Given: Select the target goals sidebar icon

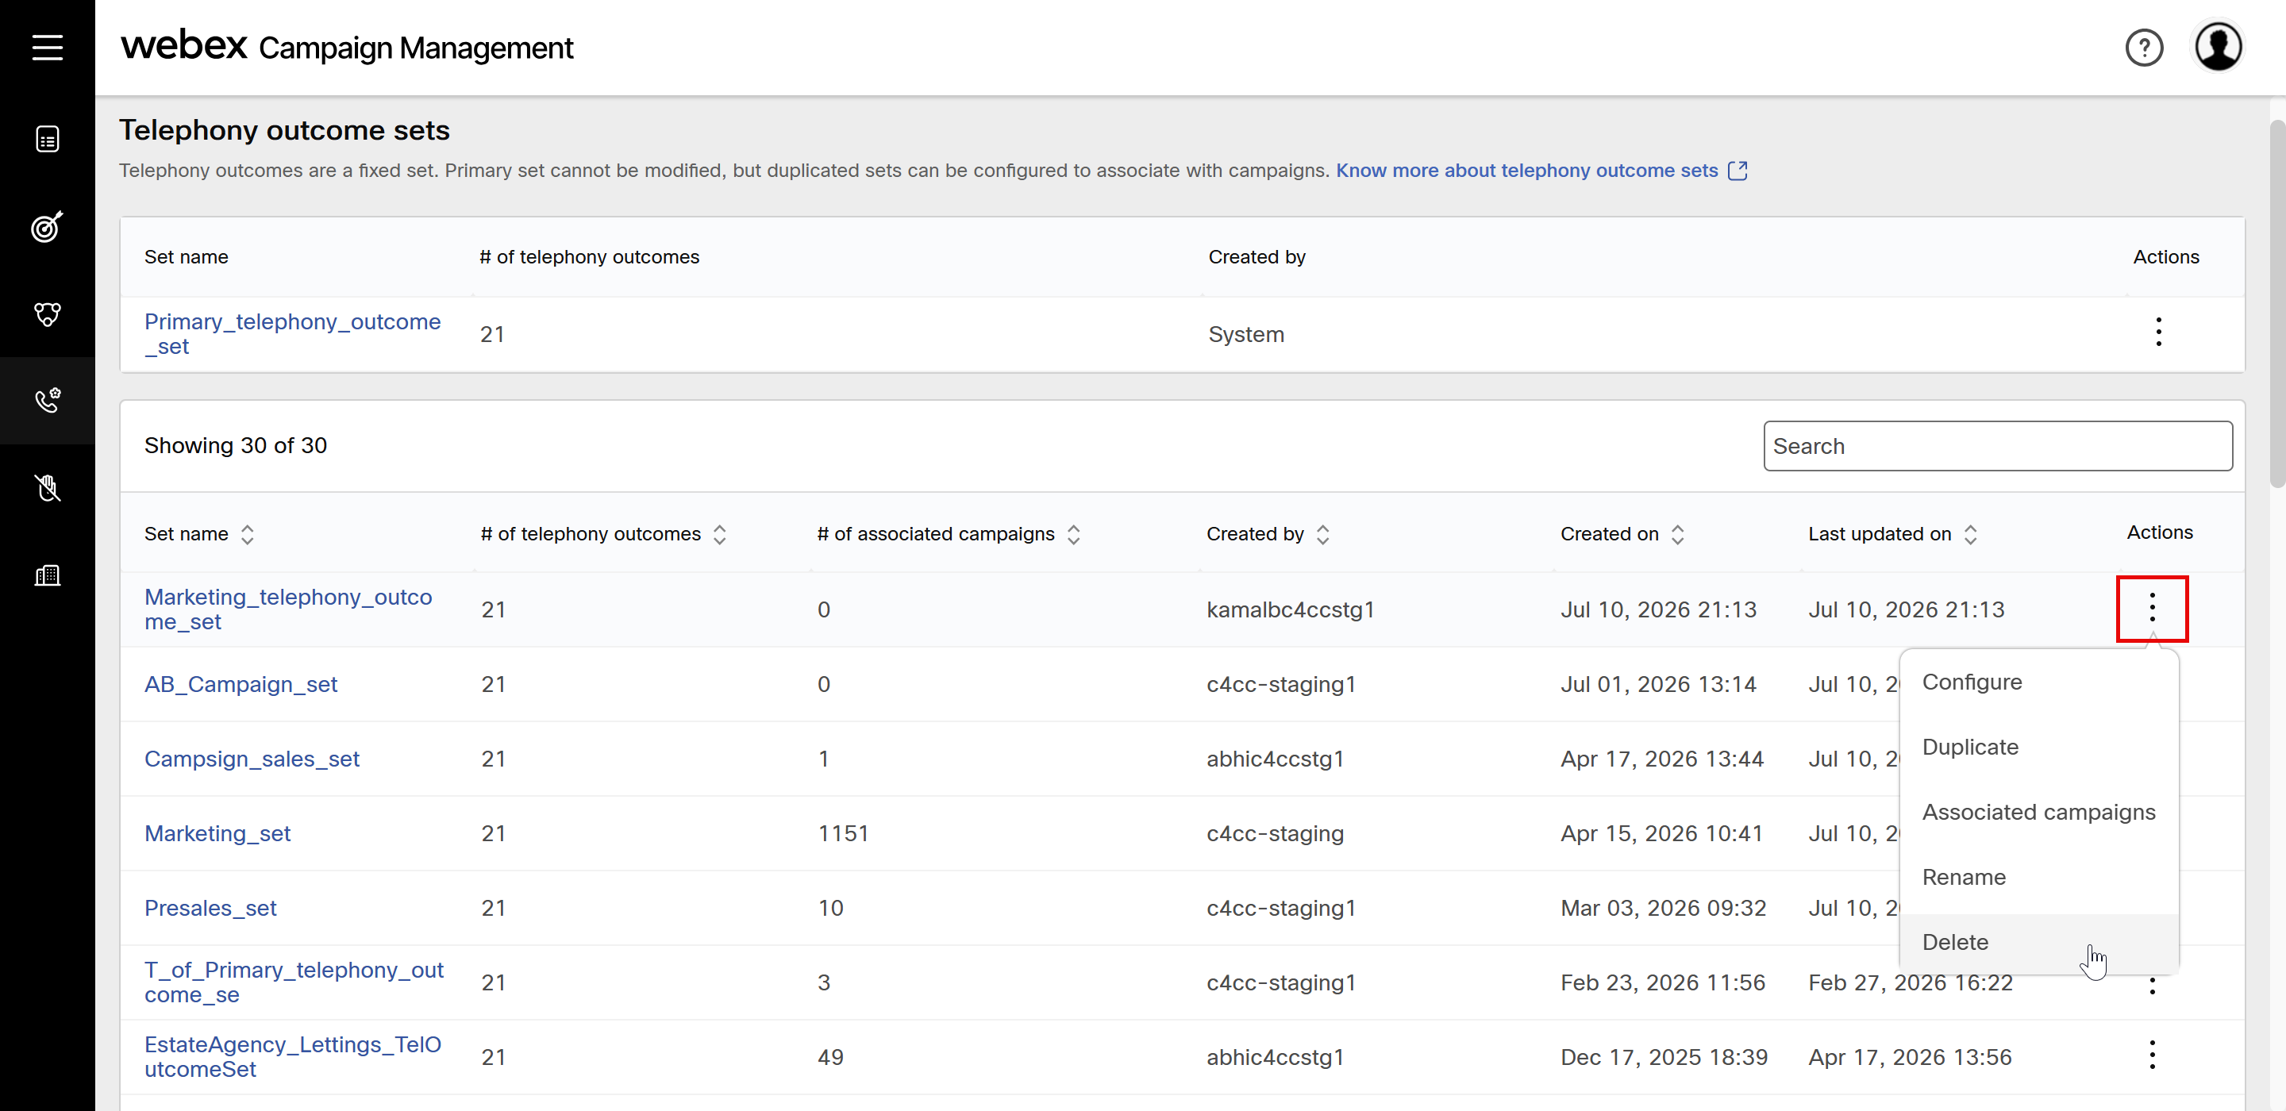Looking at the screenshot, I should [x=47, y=226].
